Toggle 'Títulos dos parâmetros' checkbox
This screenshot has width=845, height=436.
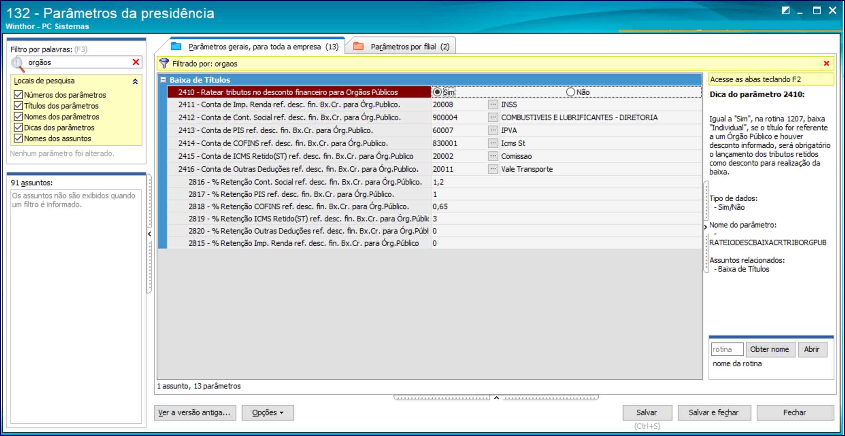(x=18, y=106)
